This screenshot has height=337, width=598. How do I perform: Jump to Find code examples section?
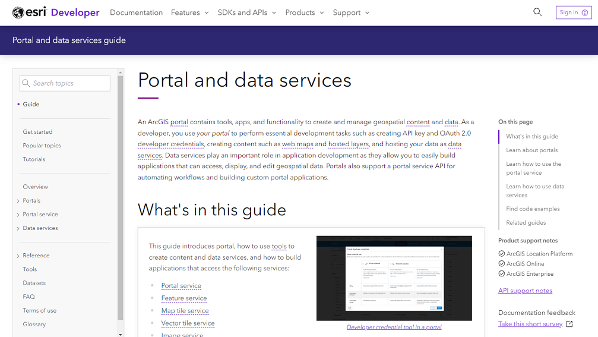(533, 209)
